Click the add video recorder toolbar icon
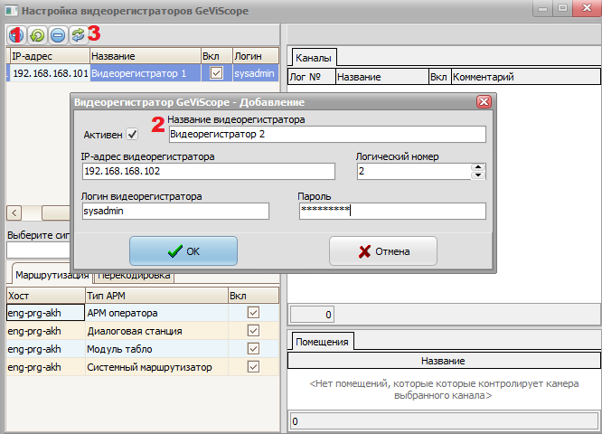The width and height of the screenshot is (602, 434). pos(17,35)
